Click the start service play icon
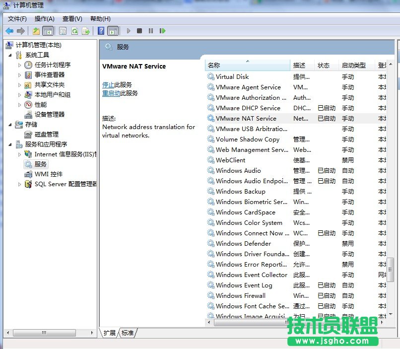This screenshot has height=349, width=400. (129, 30)
